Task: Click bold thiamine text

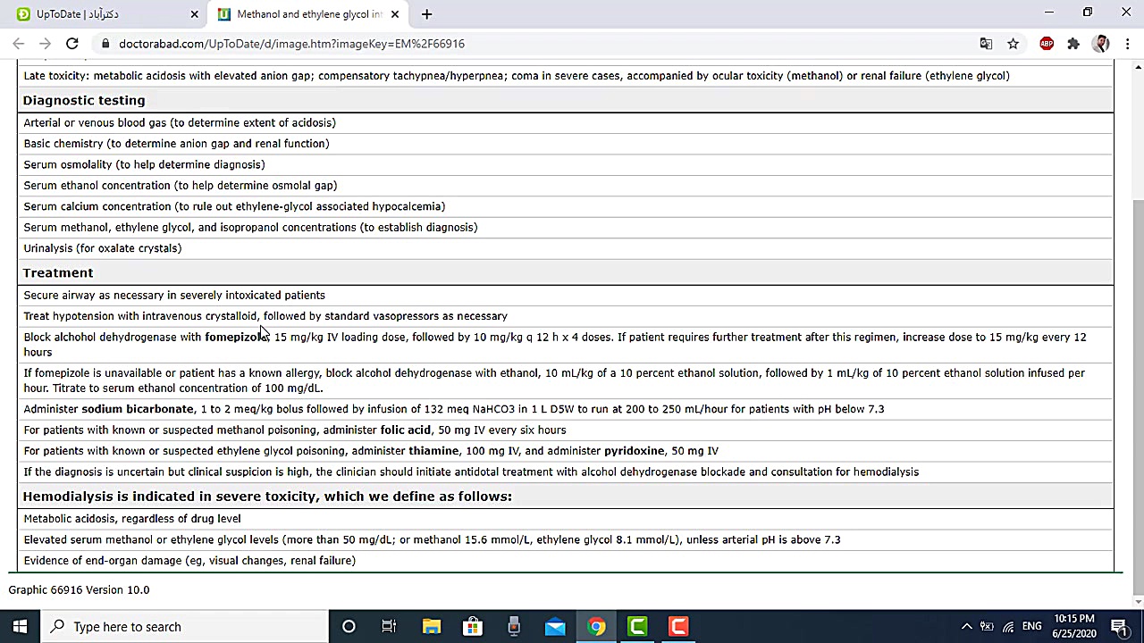Action: click(433, 451)
